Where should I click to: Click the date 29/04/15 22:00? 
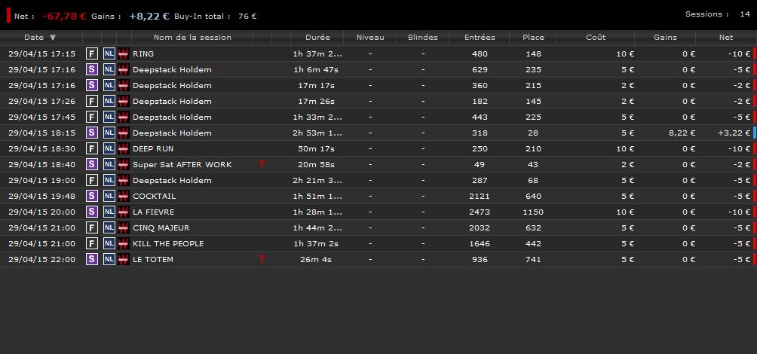pos(42,259)
